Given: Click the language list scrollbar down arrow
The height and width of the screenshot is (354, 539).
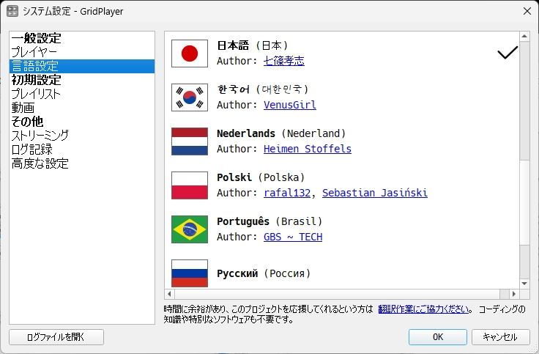Looking at the screenshot, I should pyautogui.click(x=524, y=283).
